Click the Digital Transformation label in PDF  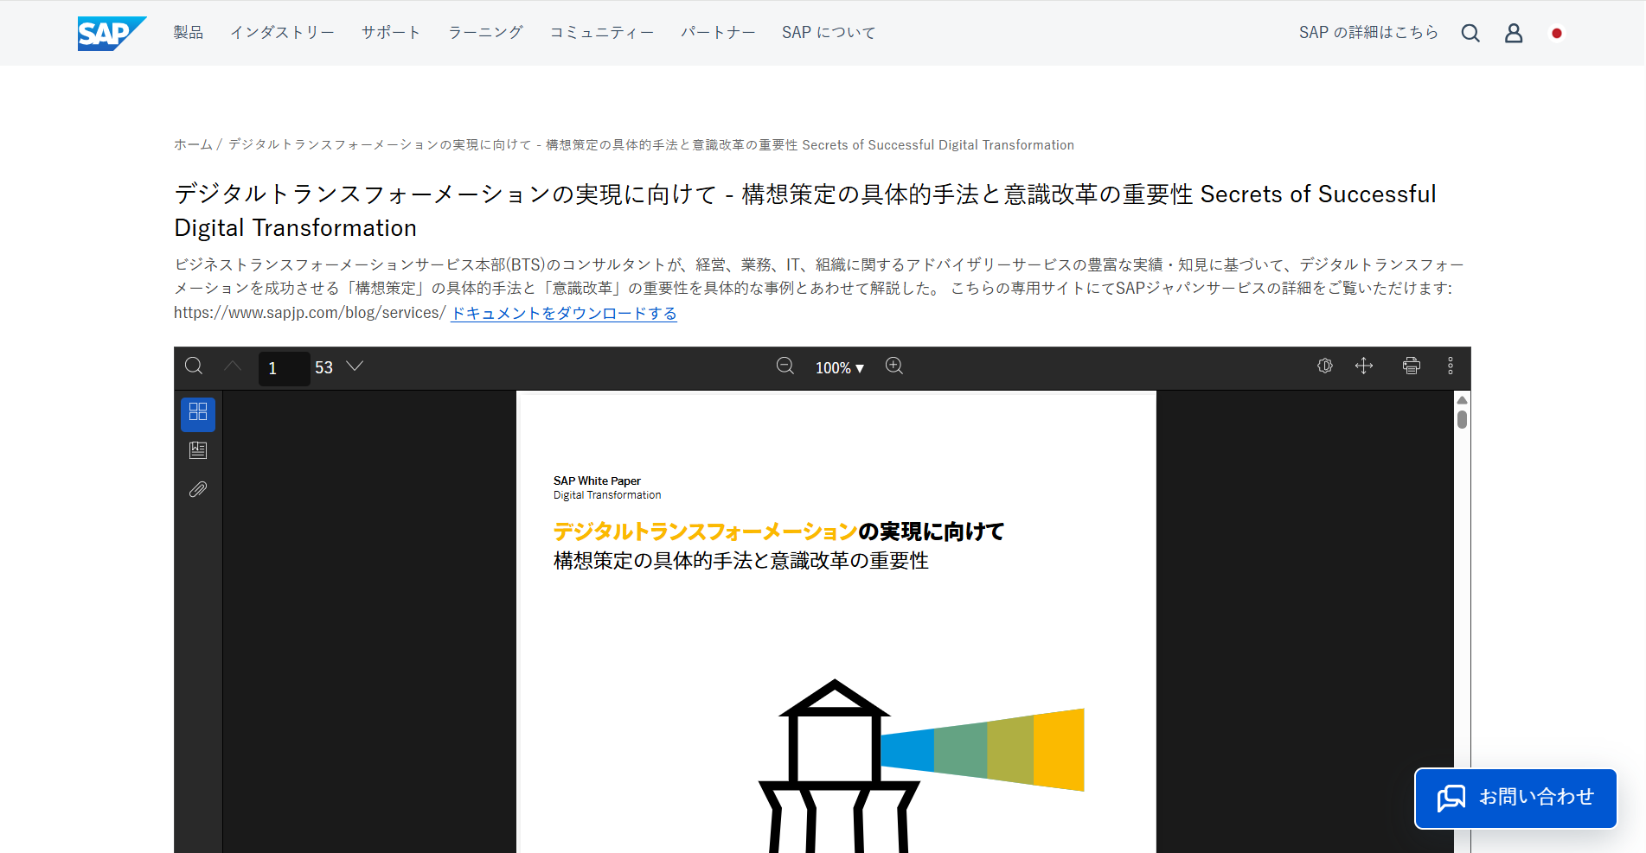(x=607, y=495)
